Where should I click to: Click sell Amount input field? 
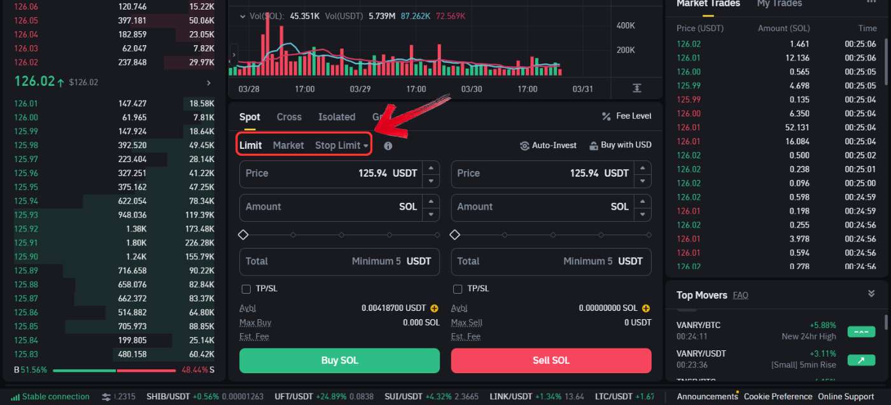pos(543,207)
